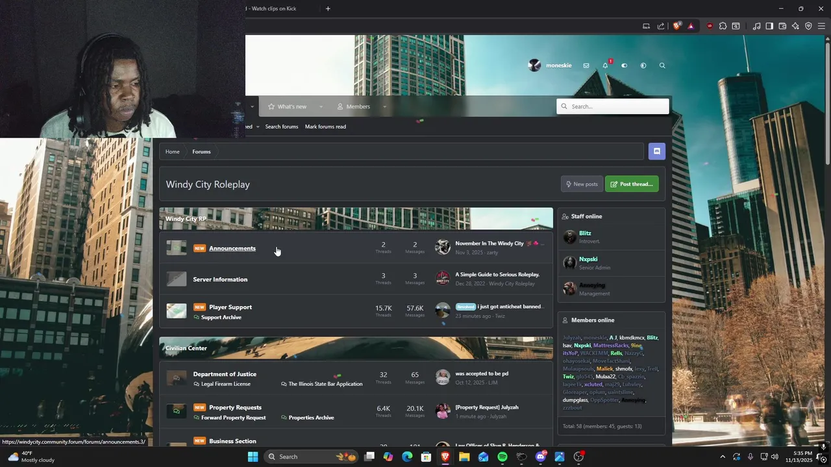The width and height of the screenshot is (831, 467).
Task: Click Mark forums read link
Action: coord(325,126)
